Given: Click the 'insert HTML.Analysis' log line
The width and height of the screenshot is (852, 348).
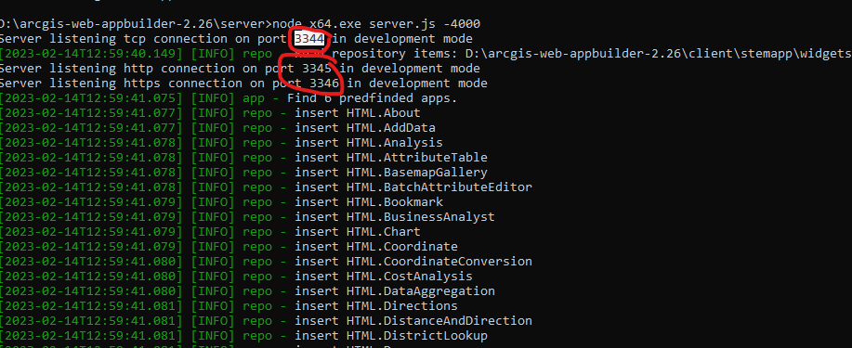Looking at the screenshot, I should click(369, 143).
